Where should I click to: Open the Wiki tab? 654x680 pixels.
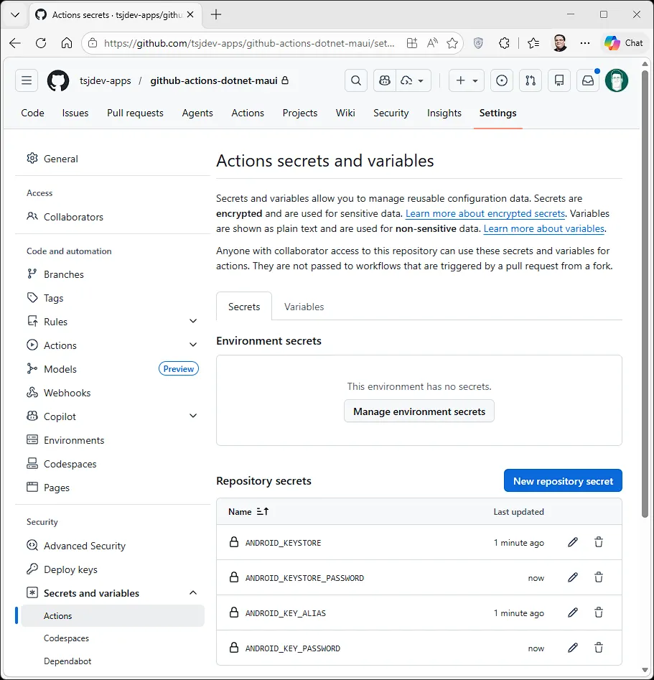coord(345,113)
